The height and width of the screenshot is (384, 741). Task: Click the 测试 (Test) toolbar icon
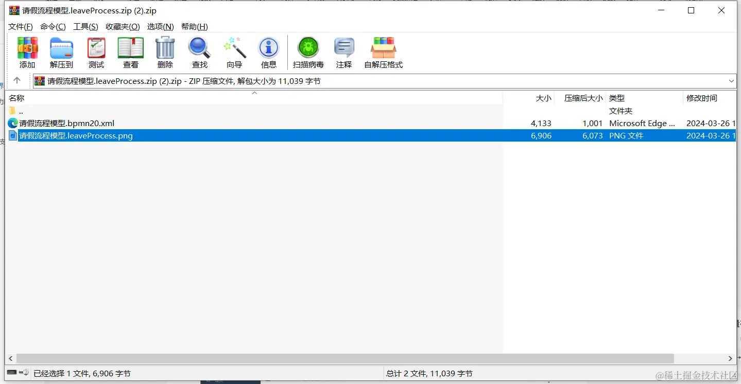point(96,48)
